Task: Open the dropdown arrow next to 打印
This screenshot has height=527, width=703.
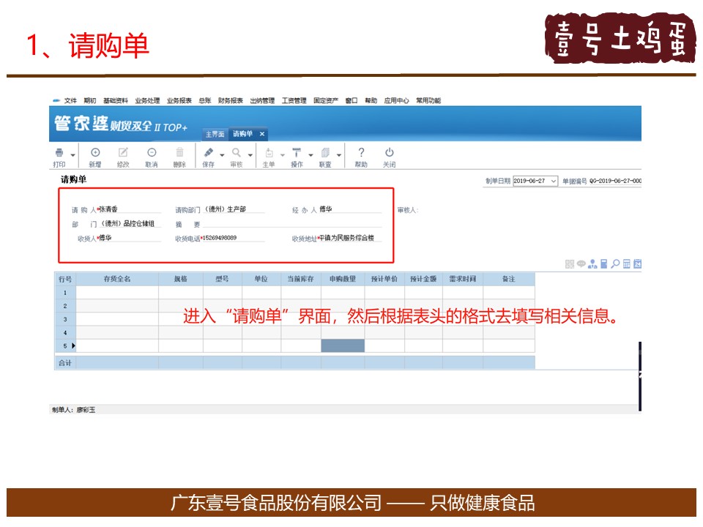Action: (x=72, y=155)
